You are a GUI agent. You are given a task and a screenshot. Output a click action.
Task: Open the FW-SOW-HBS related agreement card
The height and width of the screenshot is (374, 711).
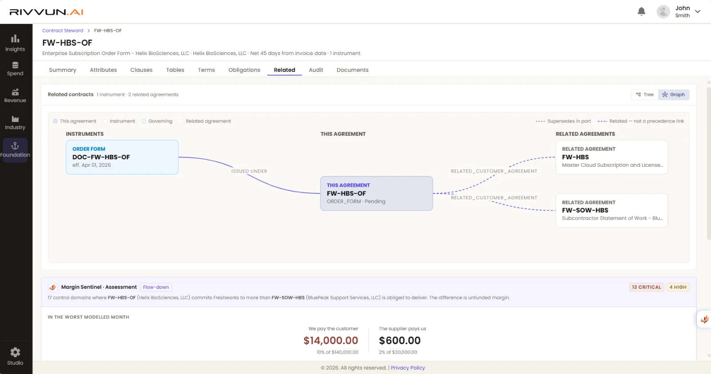[x=611, y=210]
